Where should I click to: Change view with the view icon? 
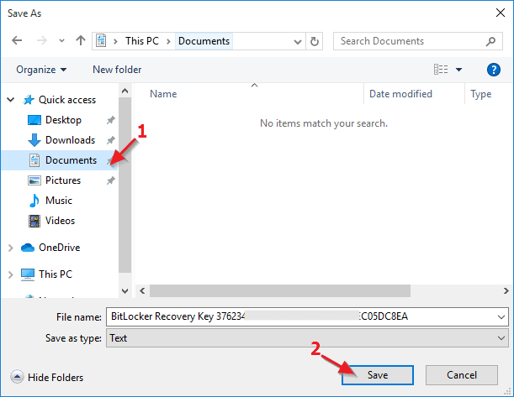[x=441, y=70]
